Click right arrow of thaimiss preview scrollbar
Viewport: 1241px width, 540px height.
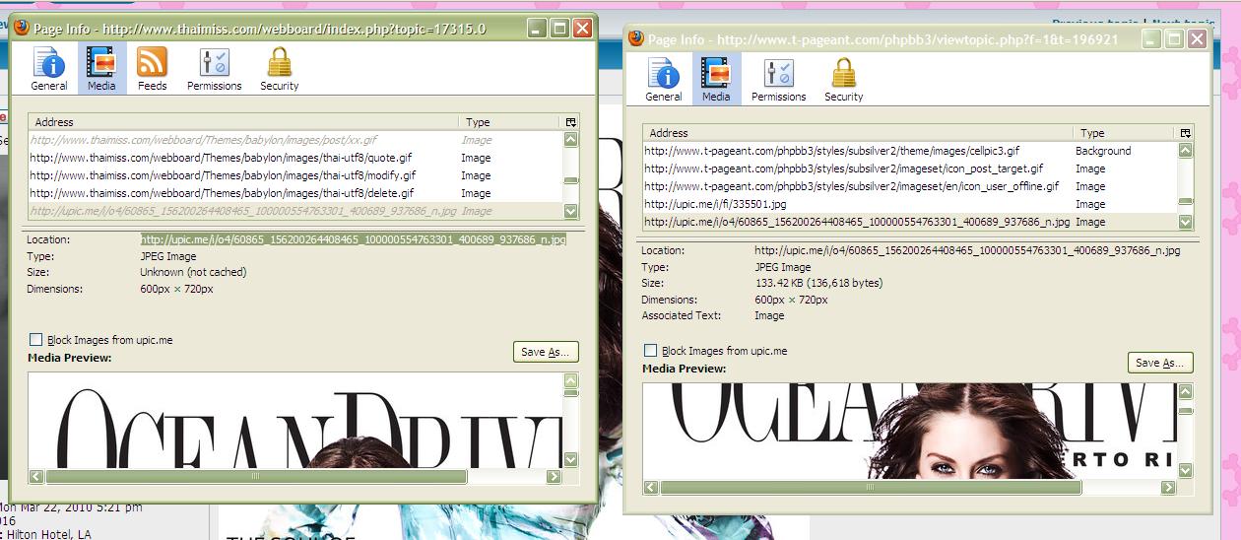coord(554,476)
